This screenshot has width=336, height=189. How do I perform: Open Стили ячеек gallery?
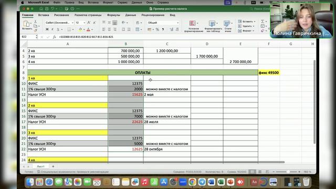click(x=228, y=26)
